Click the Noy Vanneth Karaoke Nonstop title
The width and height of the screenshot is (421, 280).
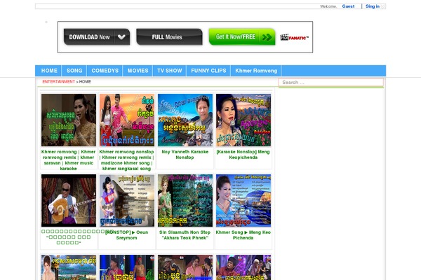click(185, 155)
